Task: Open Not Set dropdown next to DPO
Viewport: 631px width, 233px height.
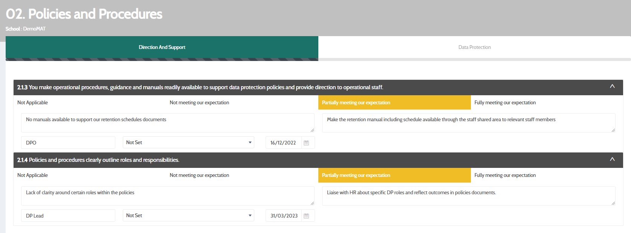Action: pos(188,143)
